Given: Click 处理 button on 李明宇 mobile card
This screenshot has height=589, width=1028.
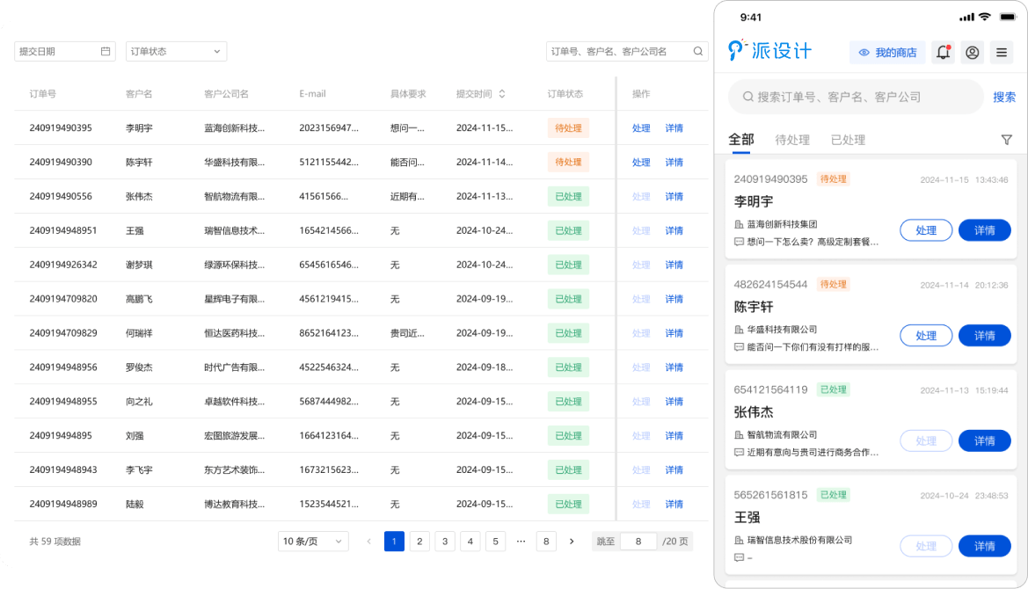Looking at the screenshot, I should pos(926,230).
